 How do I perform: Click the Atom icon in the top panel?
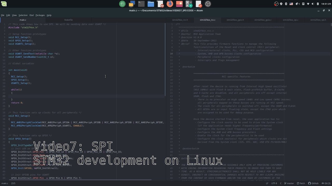click(x=122, y=4)
